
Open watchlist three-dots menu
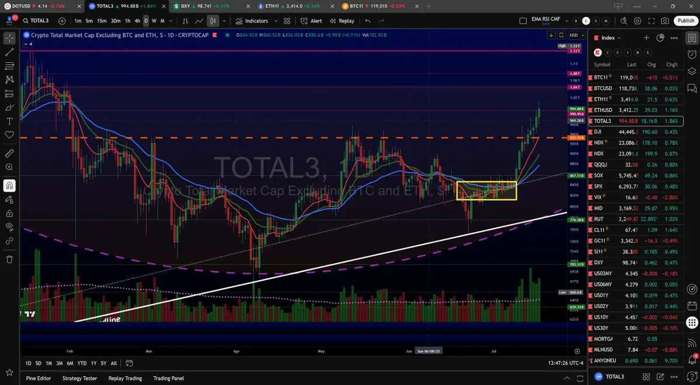pyautogui.click(x=674, y=38)
